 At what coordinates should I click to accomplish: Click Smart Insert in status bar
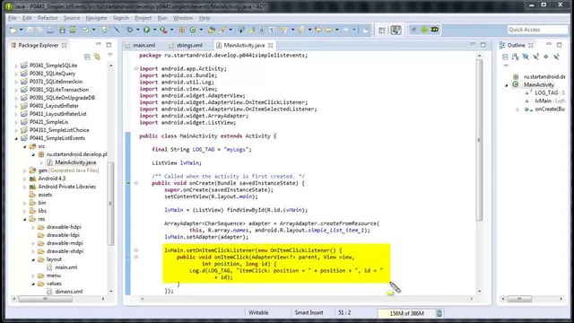click(x=309, y=313)
